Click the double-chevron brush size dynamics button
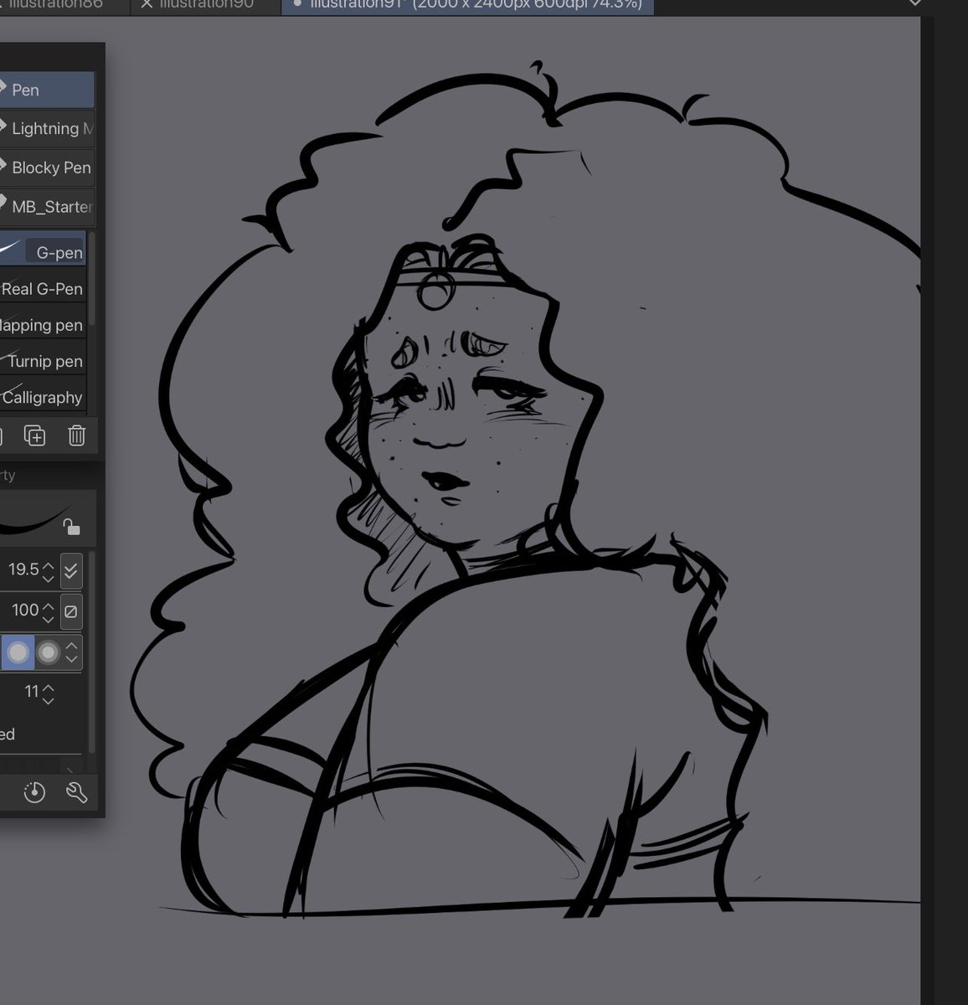This screenshot has width=968, height=1005. (x=71, y=570)
